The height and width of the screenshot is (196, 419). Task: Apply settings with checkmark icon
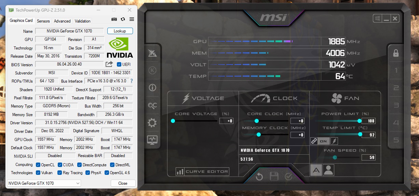[x=289, y=177]
